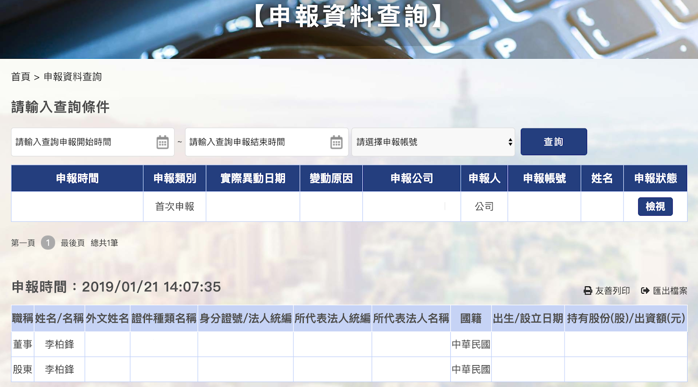Viewport: 698px width, 387px height.
Task: Click the 申報狀態 column header
Action: pos(655,178)
